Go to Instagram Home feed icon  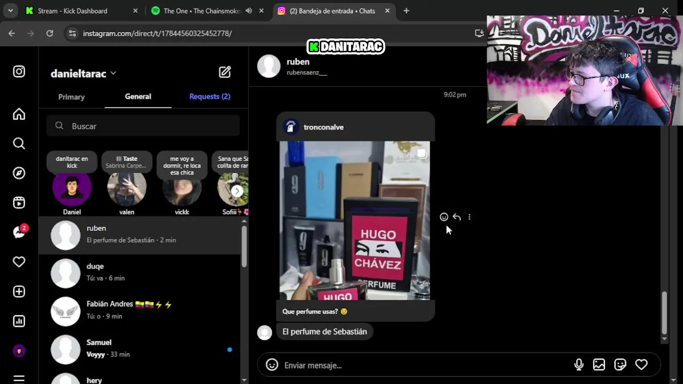tap(19, 114)
